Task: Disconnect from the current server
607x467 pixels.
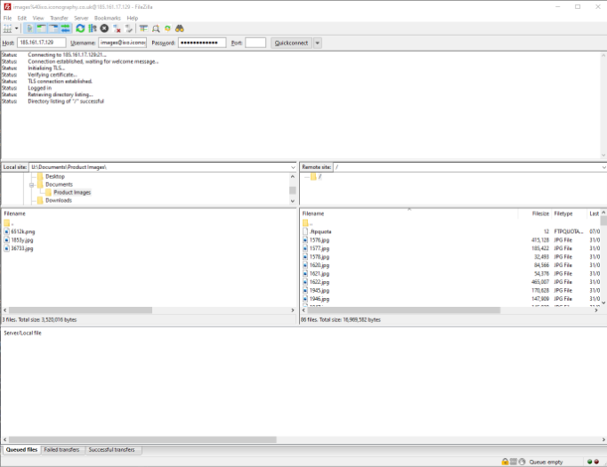Action: pyautogui.click(x=117, y=28)
